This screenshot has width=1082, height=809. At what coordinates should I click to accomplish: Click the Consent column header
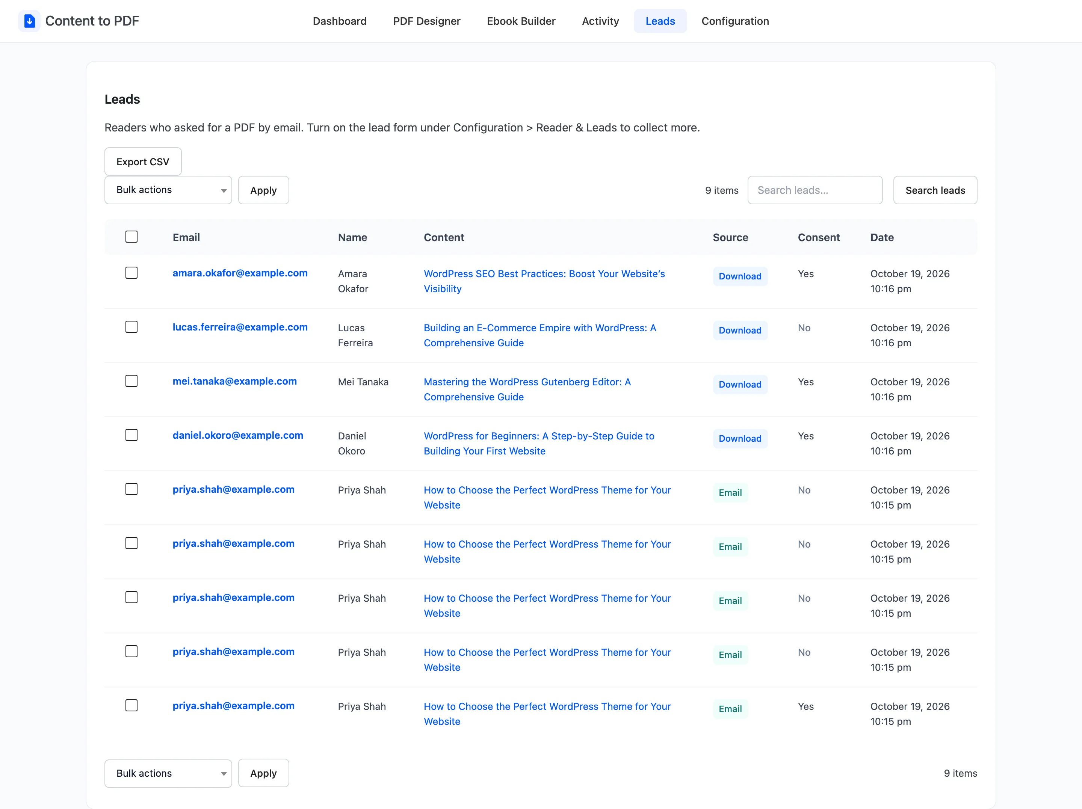(x=818, y=237)
